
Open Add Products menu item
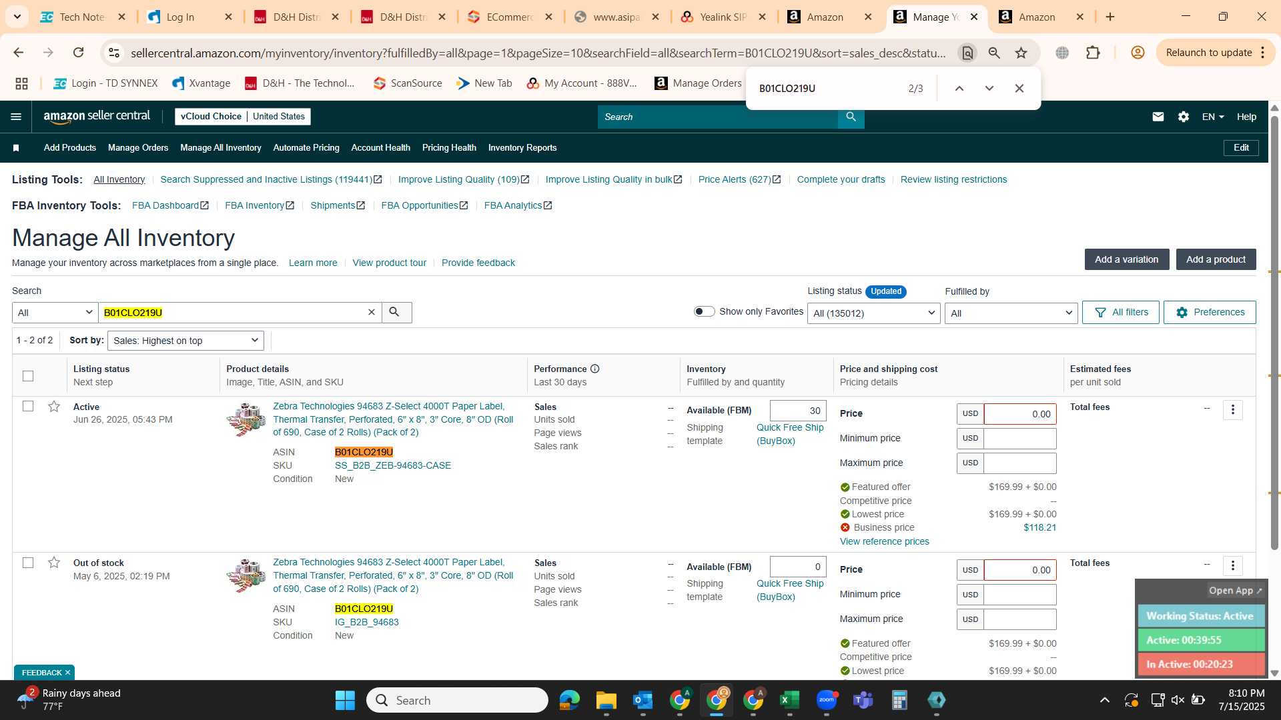[70, 148]
